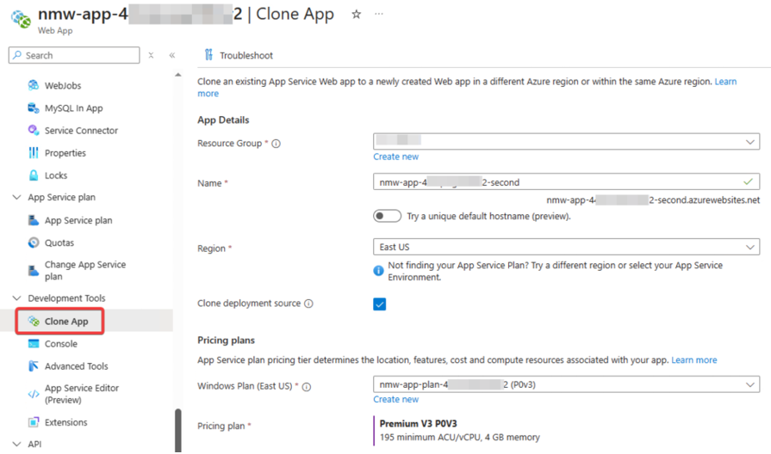Click the App Details heading text
The height and width of the screenshot is (454, 771).
(x=223, y=120)
